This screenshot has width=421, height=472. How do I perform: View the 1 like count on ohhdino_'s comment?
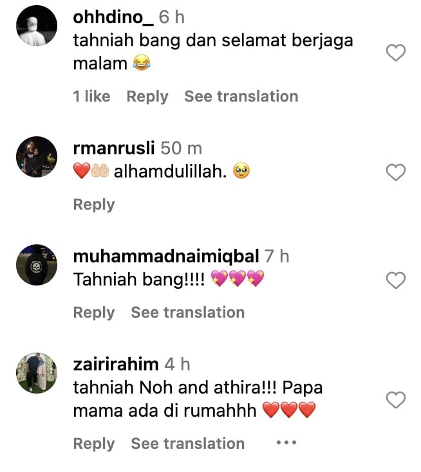pos(91,96)
